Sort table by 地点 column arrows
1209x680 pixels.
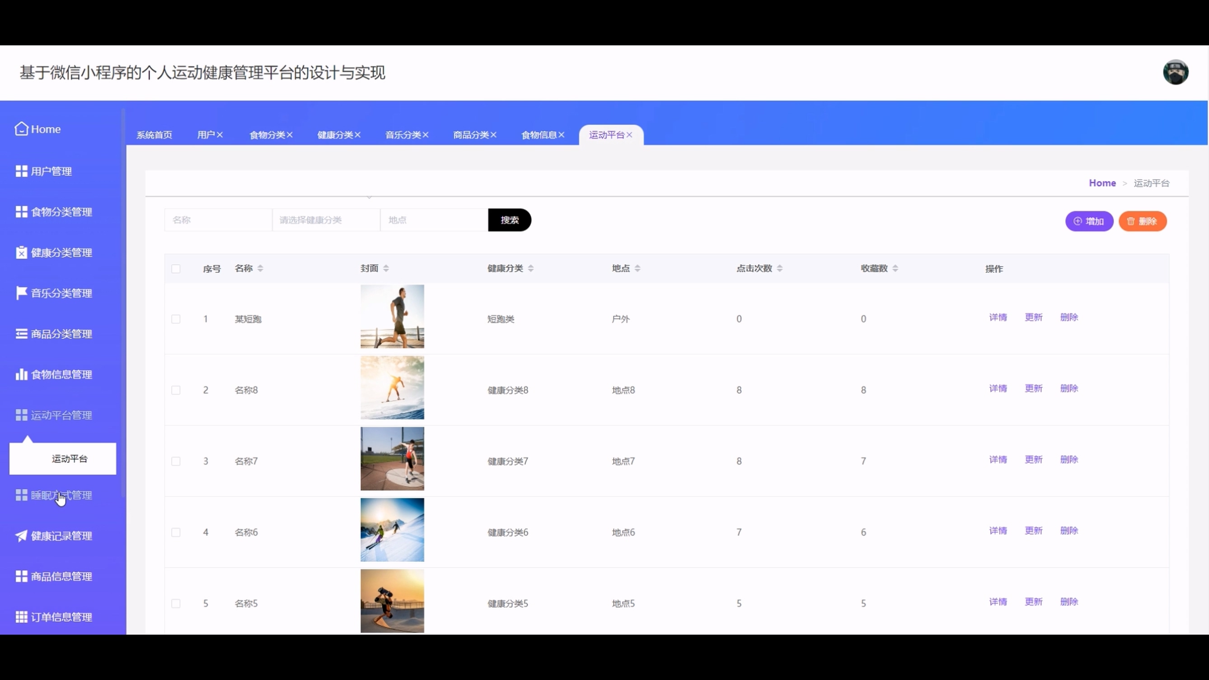(637, 268)
